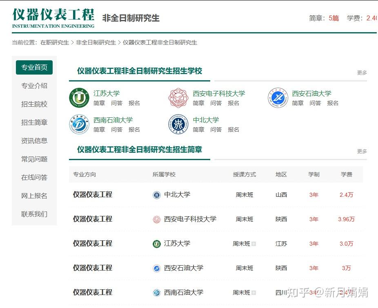The height and width of the screenshot is (308, 378).
Task: Click 报名 under 西南石油大学
Action: [x=134, y=130]
